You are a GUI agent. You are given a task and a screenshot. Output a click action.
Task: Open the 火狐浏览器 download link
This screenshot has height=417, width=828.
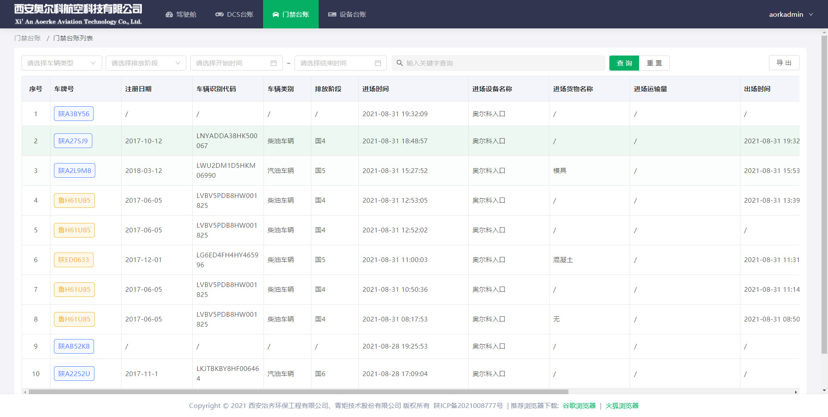coord(622,405)
